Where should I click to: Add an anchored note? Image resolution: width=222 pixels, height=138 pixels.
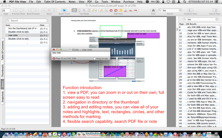pos(106,10)
